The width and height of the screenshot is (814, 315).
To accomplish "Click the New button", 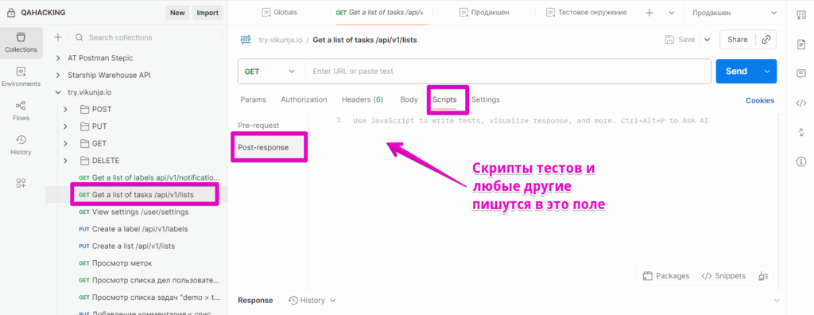I will click(x=177, y=13).
